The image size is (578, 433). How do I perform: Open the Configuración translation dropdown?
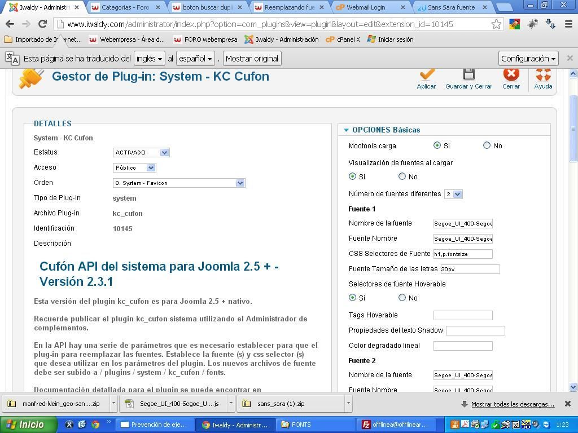pos(528,59)
